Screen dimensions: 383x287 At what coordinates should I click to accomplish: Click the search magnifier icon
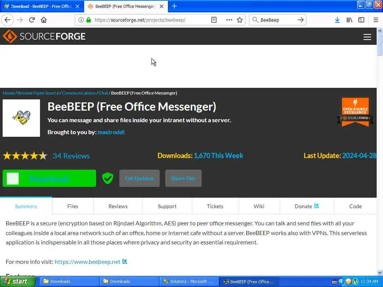[x=255, y=20]
